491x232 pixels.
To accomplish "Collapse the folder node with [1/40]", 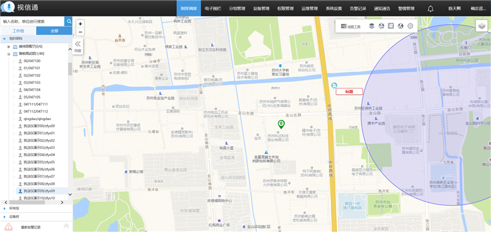I will coord(9,54).
